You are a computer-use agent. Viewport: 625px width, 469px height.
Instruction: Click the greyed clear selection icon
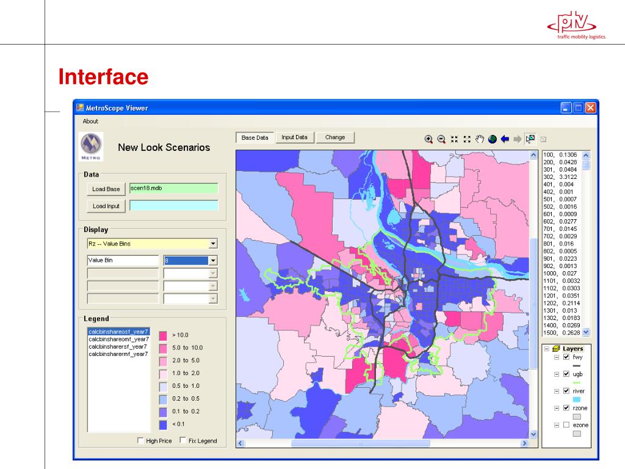[543, 139]
